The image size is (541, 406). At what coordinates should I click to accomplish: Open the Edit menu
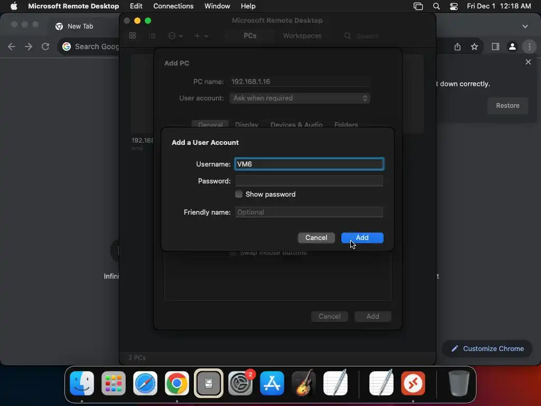pos(136,6)
